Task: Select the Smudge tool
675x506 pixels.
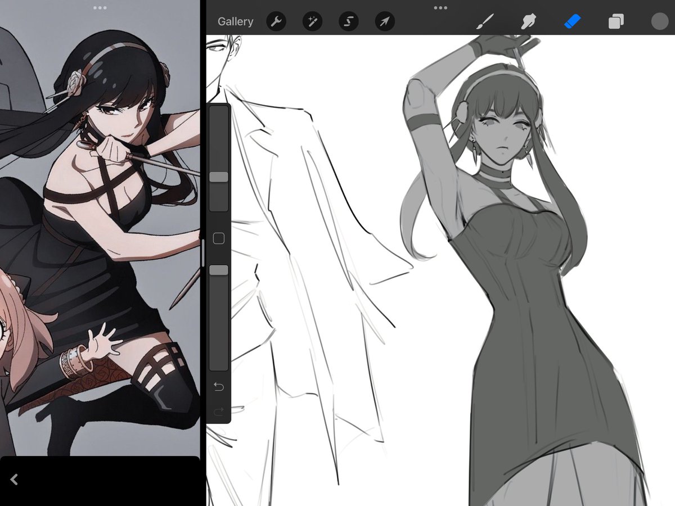Action: click(x=528, y=21)
